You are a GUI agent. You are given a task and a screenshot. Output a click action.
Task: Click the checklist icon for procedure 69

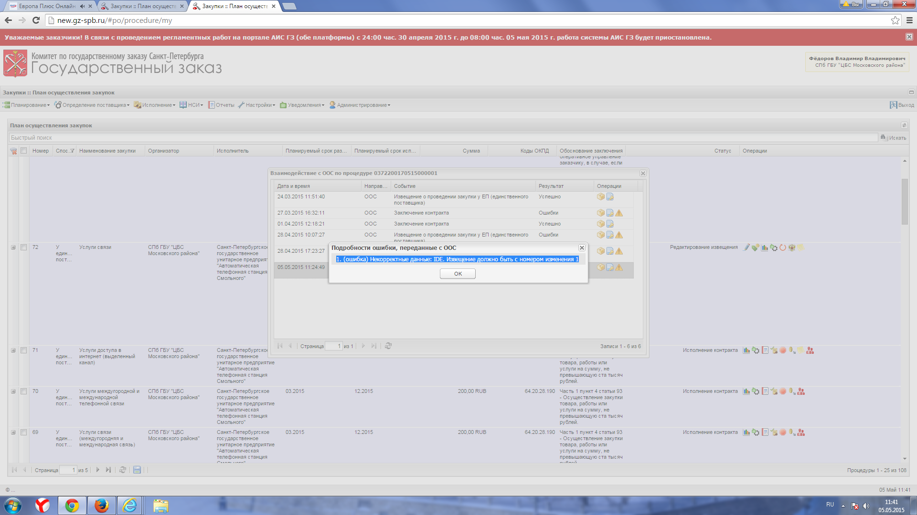point(774,433)
